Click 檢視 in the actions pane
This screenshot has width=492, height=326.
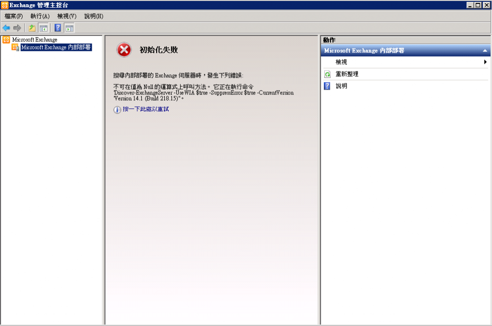342,62
